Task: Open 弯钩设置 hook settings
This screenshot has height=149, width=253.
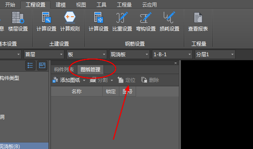Action: [x=146, y=21]
